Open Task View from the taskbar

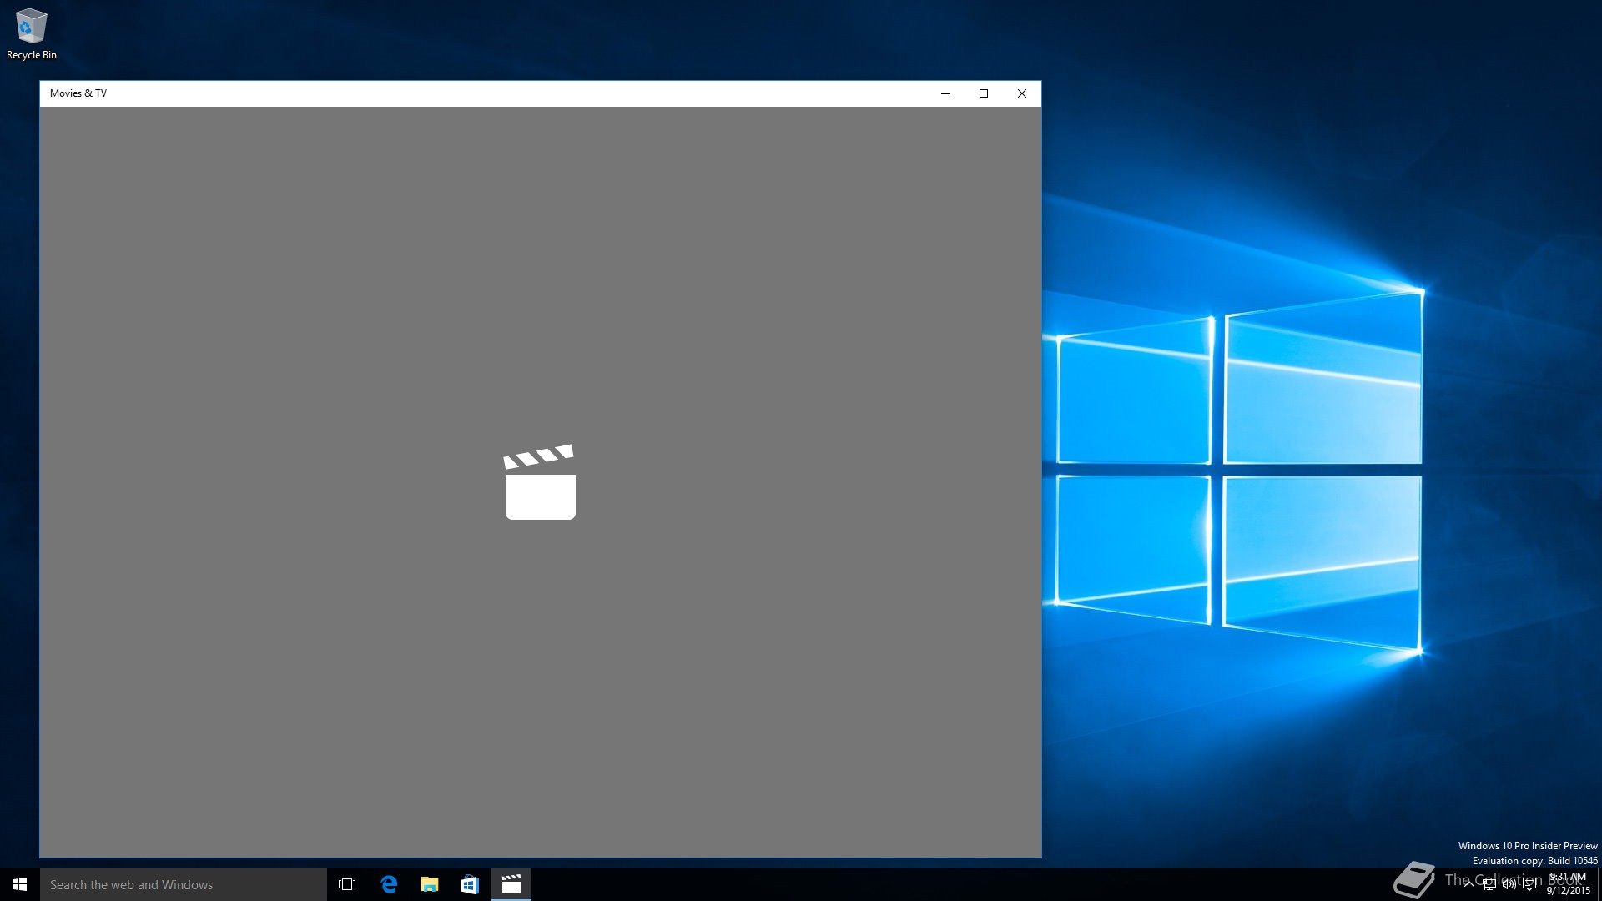tap(347, 884)
